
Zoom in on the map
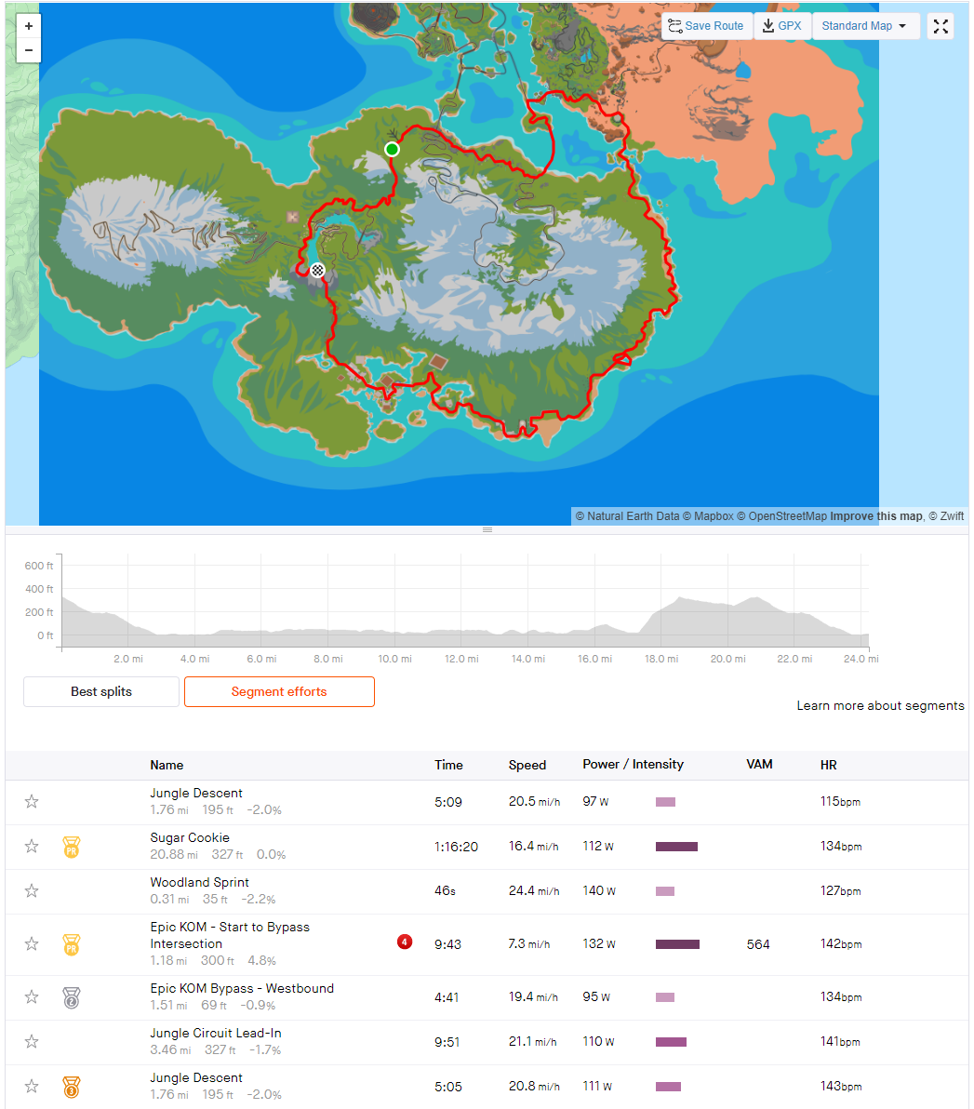tap(28, 26)
